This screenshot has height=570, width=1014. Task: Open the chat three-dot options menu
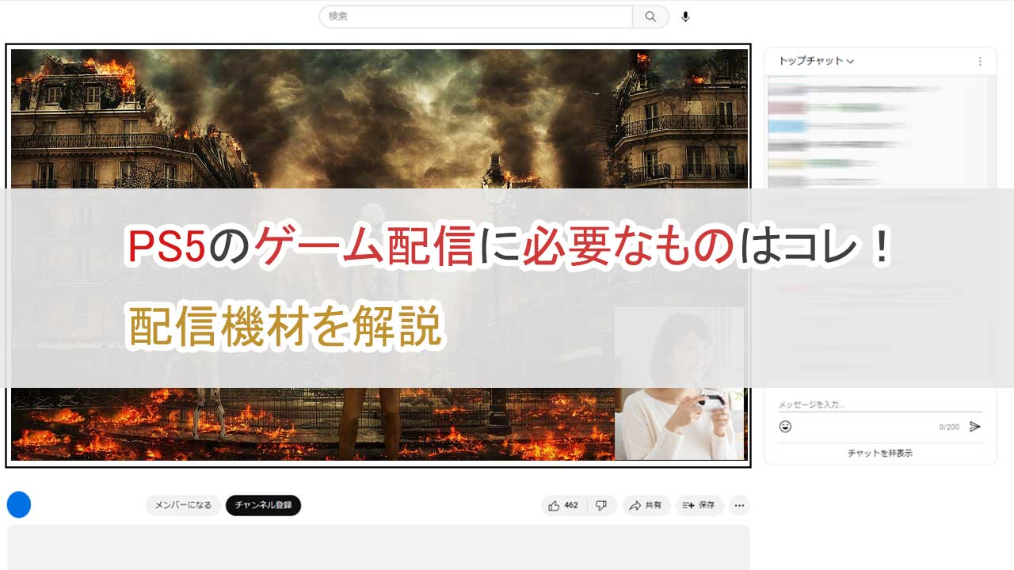(x=980, y=61)
